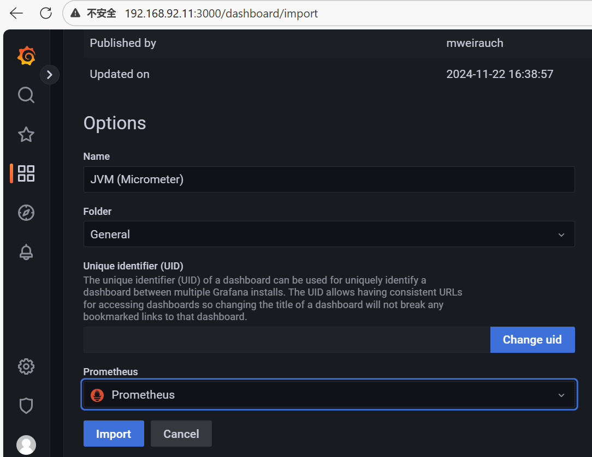592x457 pixels.
Task: Open Server Admin shield icon
Action: (26, 406)
